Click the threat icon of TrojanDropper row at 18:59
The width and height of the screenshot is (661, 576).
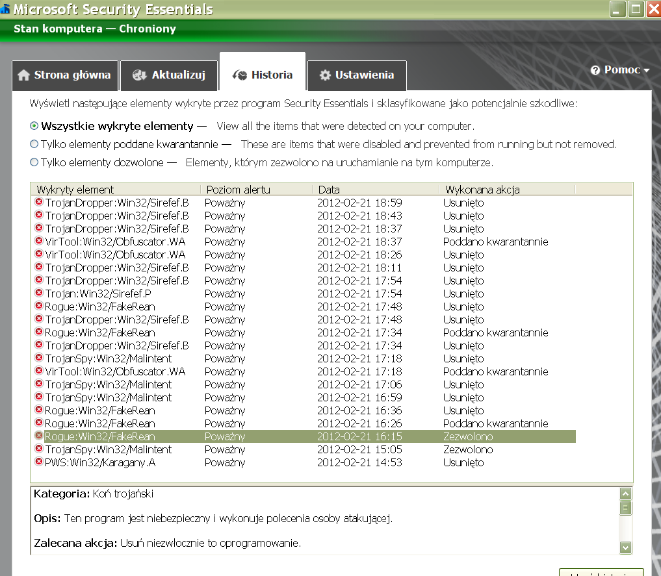pyautogui.click(x=39, y=202)
